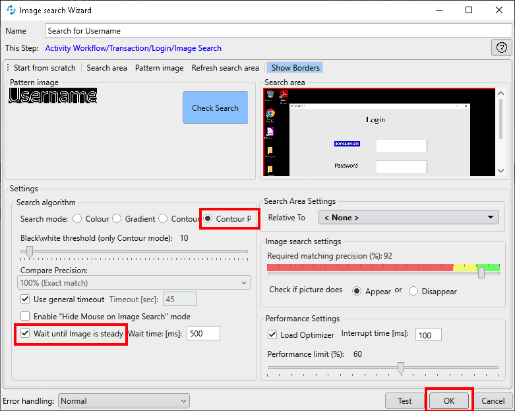The height and width of the screenshot is (411, 515).
Task: Click the Image search Wizard app icon
Action: pos(10,11)
